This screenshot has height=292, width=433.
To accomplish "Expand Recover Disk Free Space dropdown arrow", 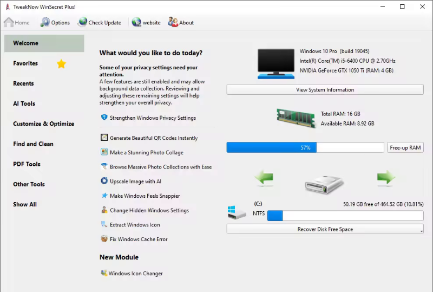I will [x=421, y=230].
